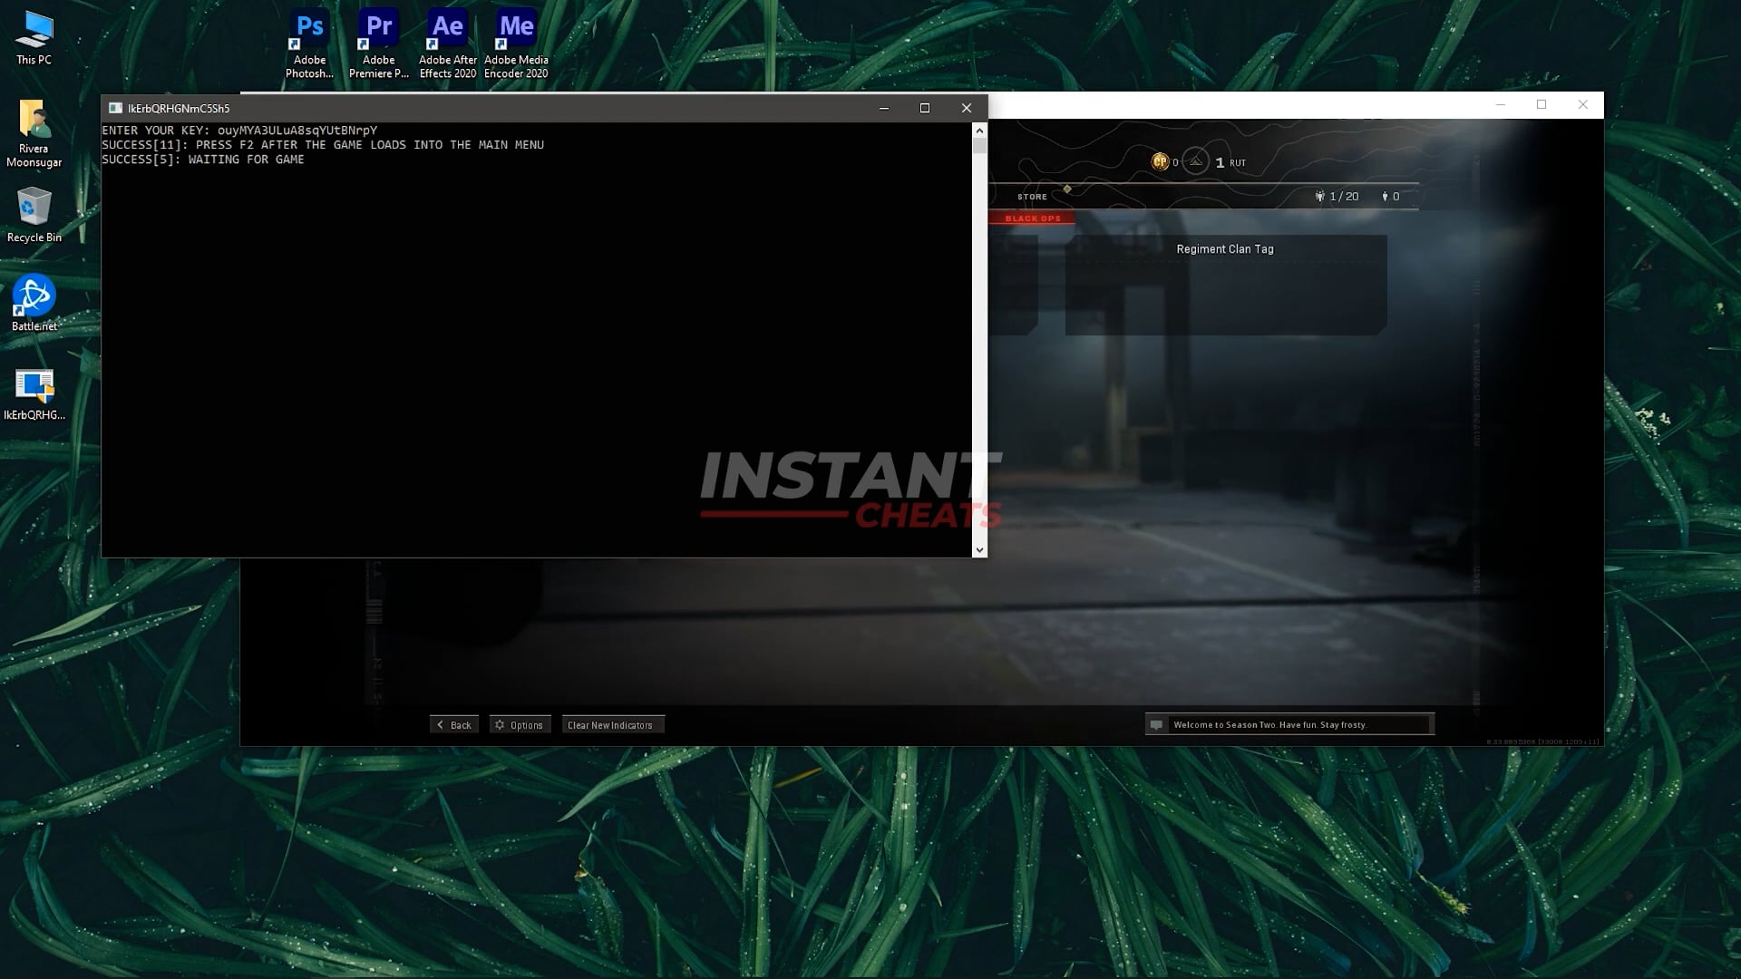Launch Adobe Premiere Pro shortcut
Viewport: 1741px width, 979px height.
(x=378, y=27)
